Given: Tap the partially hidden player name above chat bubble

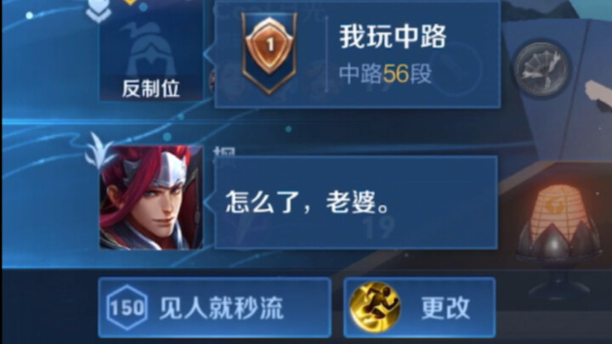Looking at the screenshot, I should pyautogui.click(x=224, y=152).
